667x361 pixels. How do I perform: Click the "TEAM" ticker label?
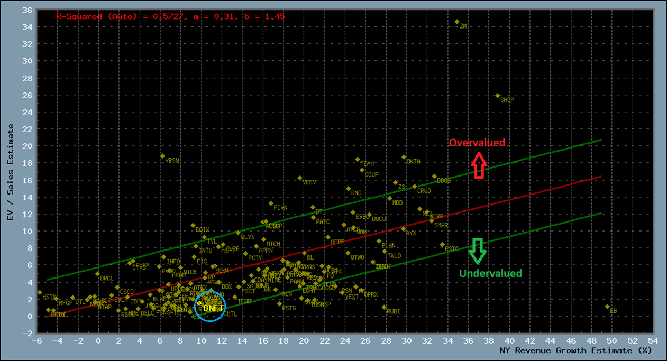(367, 164)
